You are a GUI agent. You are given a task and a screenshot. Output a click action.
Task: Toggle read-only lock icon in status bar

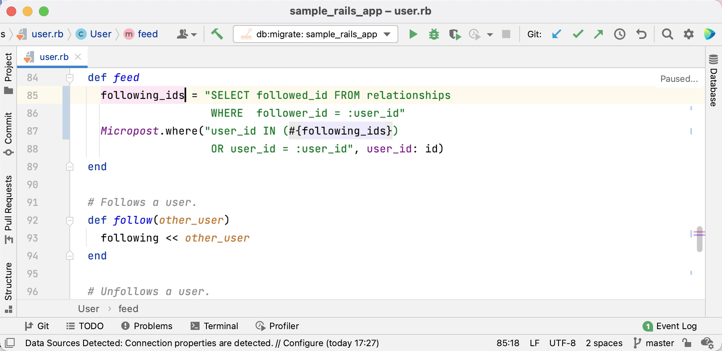click(x=687, y=343)
